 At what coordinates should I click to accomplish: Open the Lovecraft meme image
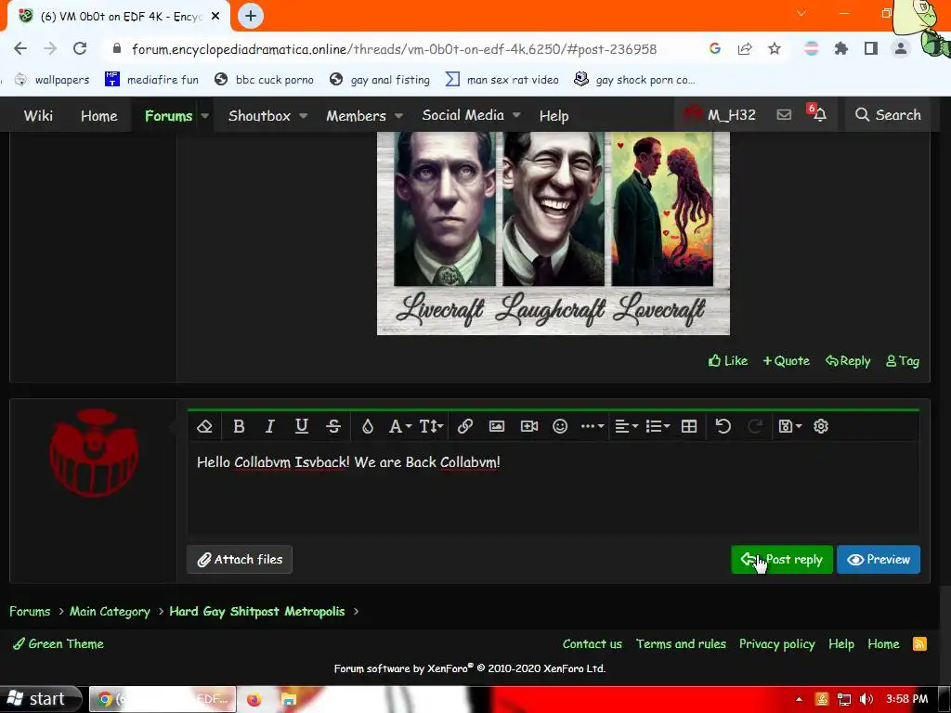click(554, 233)
